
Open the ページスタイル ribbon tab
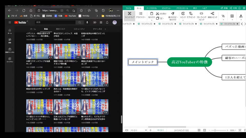(151, 8)
